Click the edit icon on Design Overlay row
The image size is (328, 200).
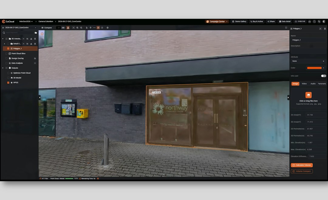(35, 58)
